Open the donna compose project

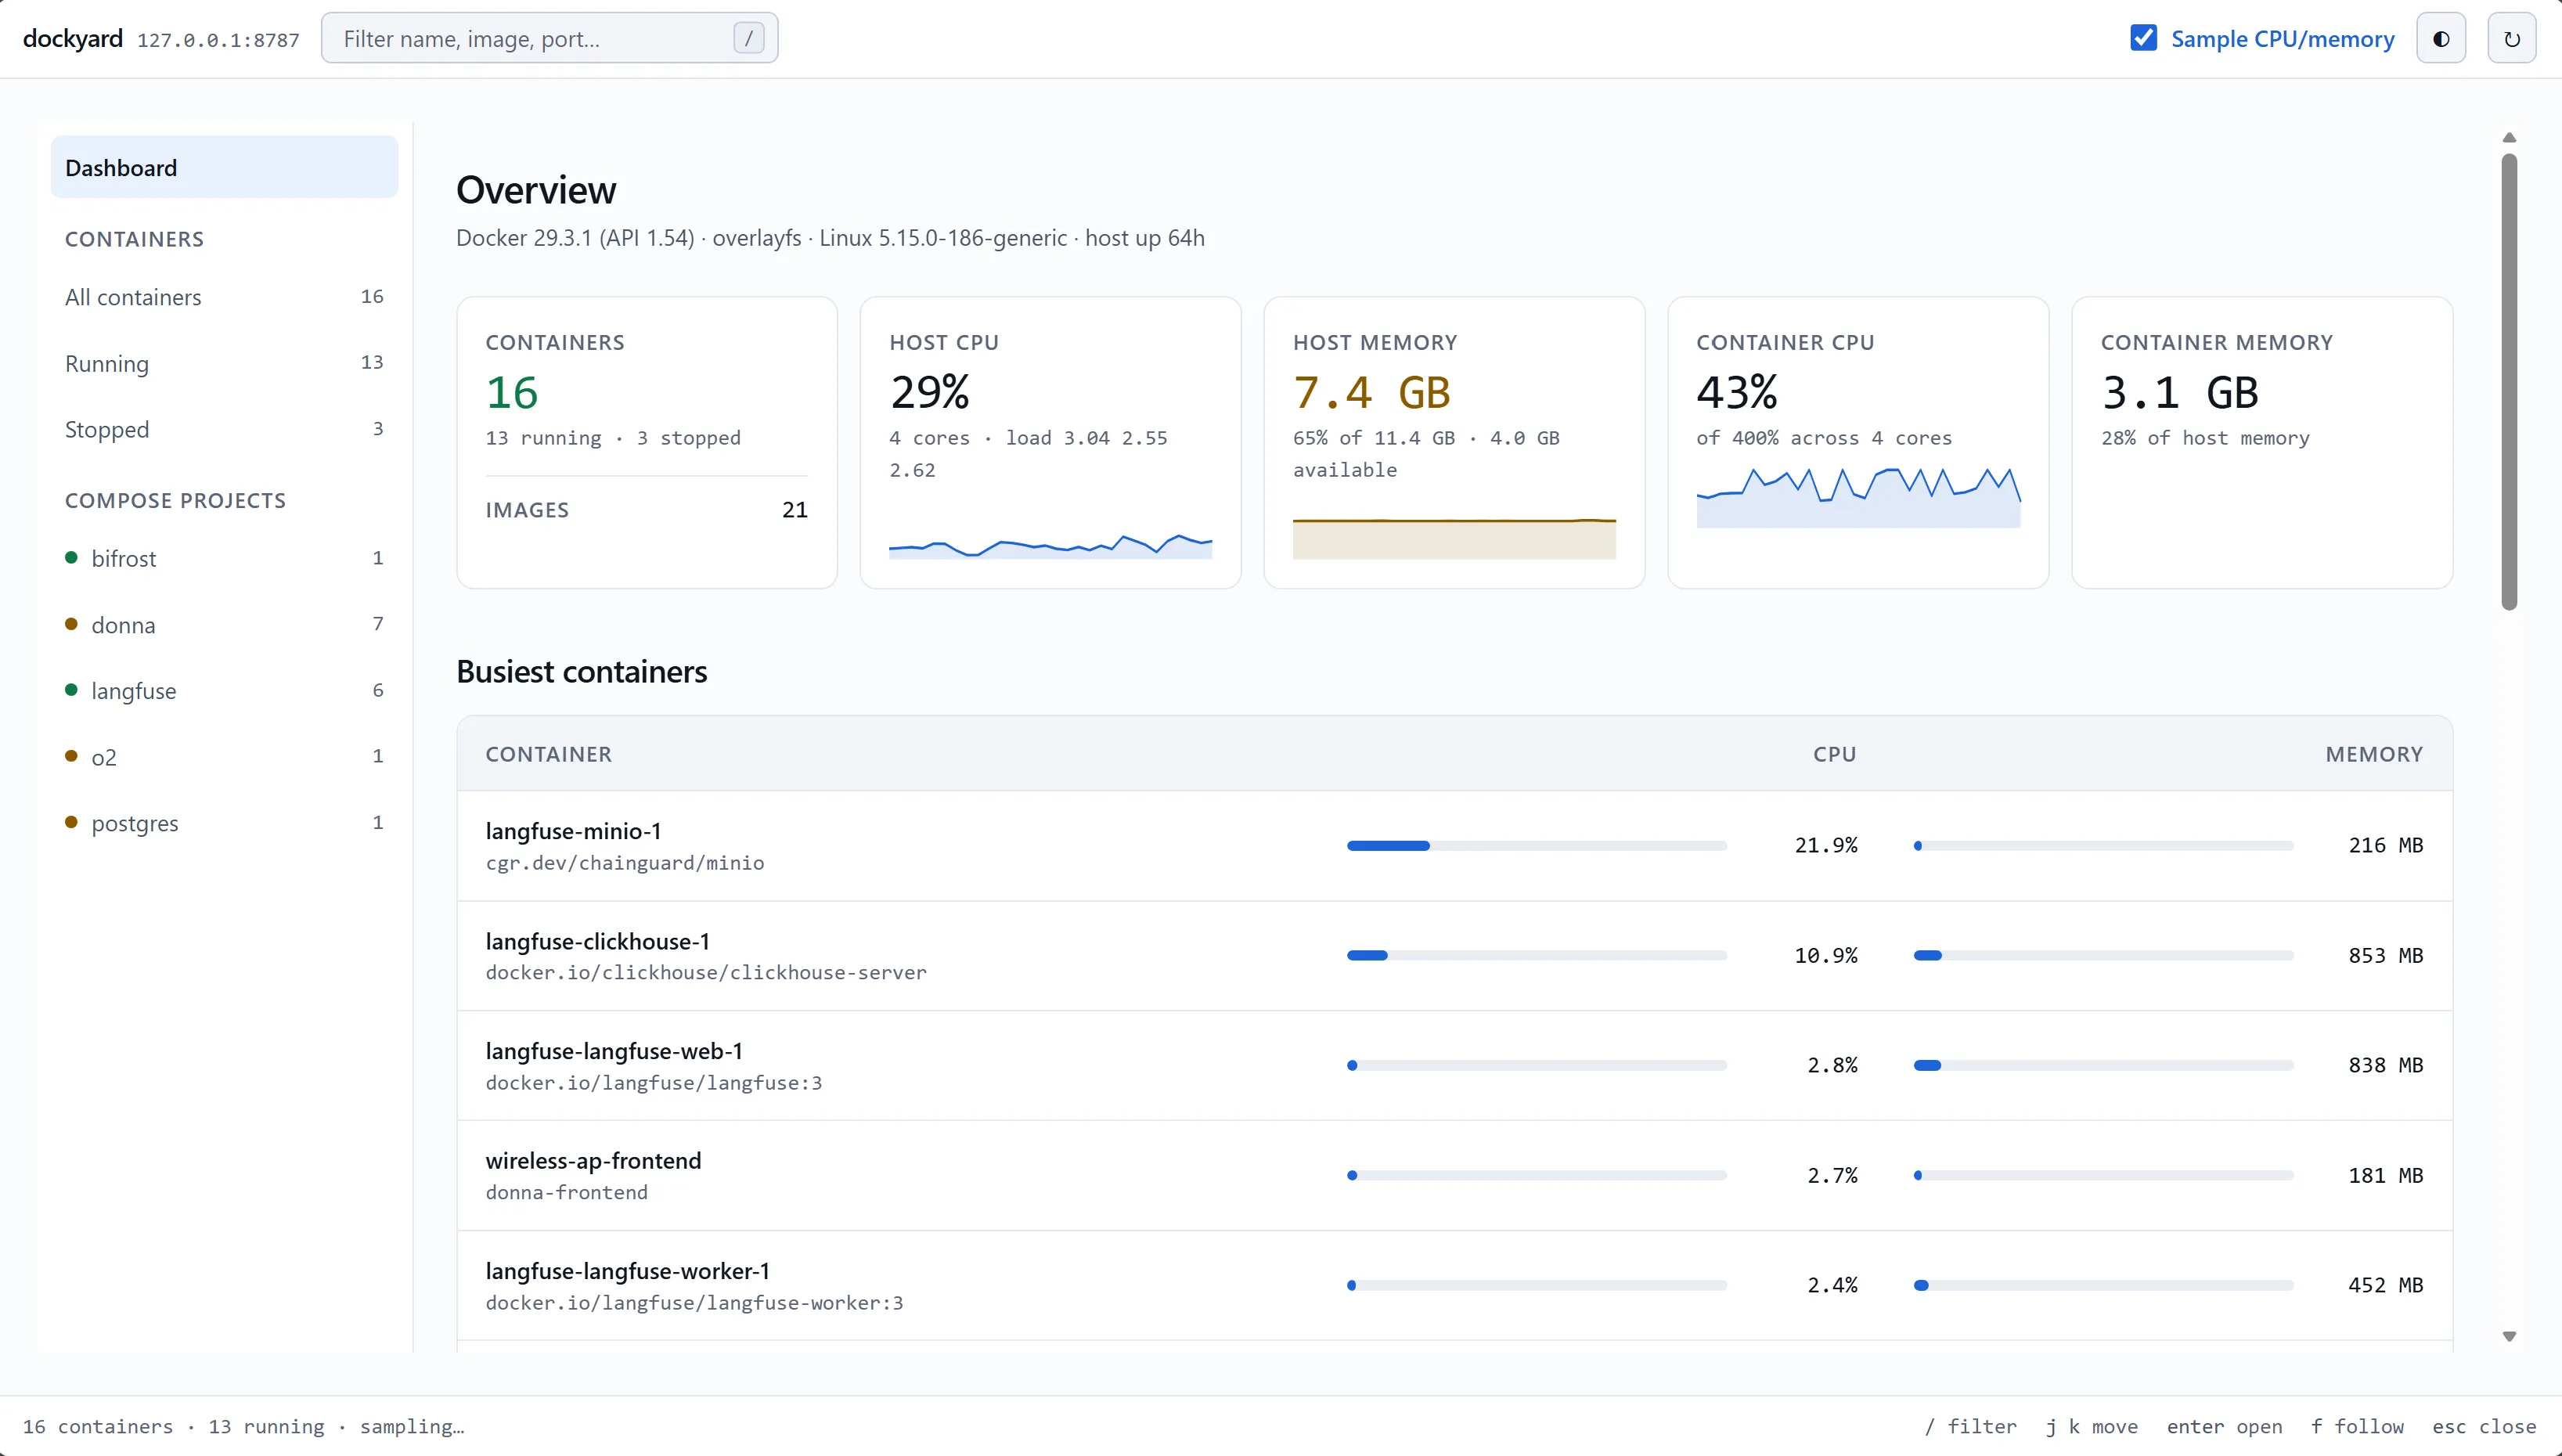(224, 624)
